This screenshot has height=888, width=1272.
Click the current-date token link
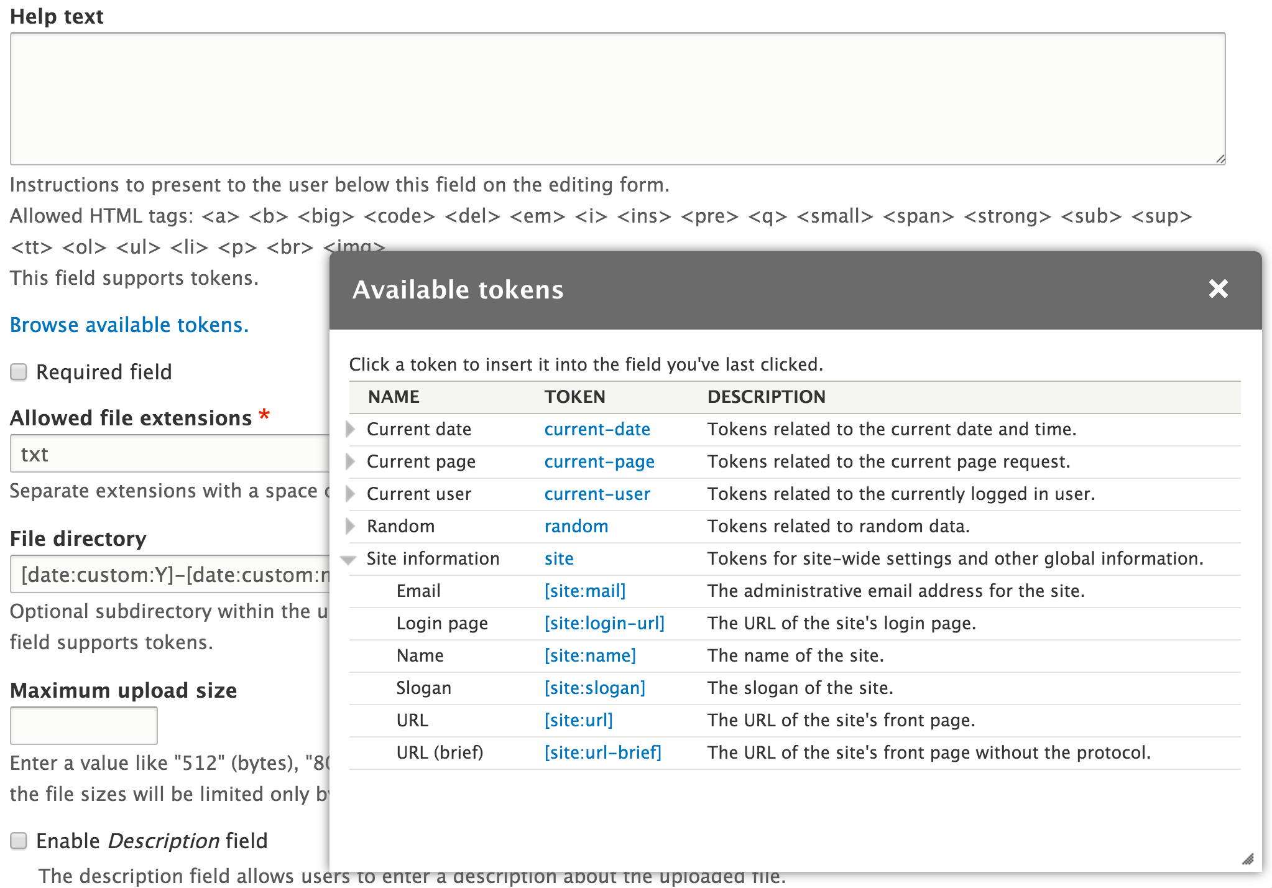(597, 429)
